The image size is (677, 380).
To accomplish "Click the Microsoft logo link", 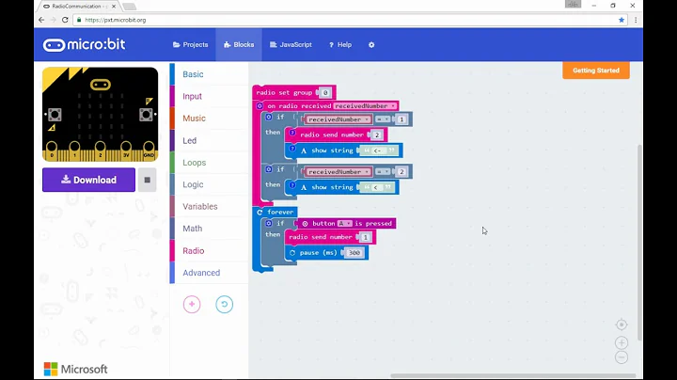I will (x=75, y=370).
